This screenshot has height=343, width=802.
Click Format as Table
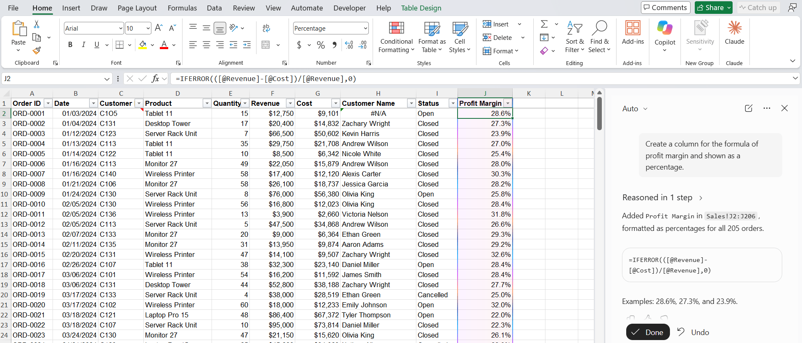pyautogui.click(x=432, y=37)
